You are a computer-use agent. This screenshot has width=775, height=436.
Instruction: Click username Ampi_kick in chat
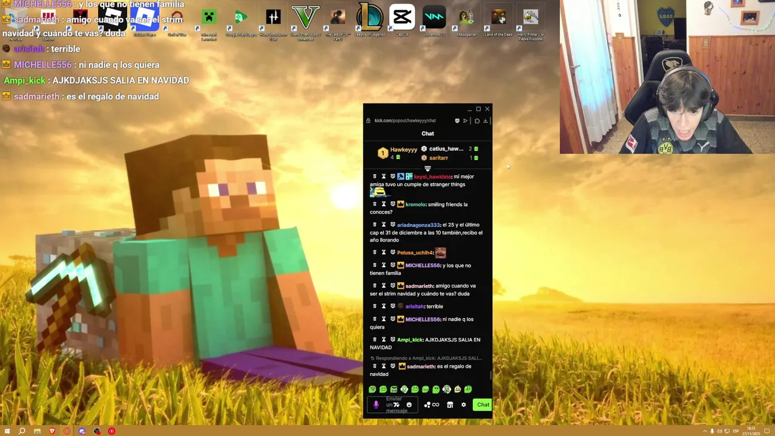coord(410,340)
